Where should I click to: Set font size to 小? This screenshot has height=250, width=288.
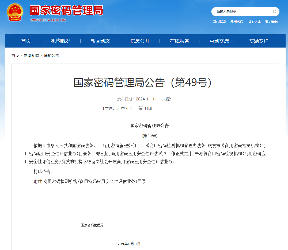(128, 108)
